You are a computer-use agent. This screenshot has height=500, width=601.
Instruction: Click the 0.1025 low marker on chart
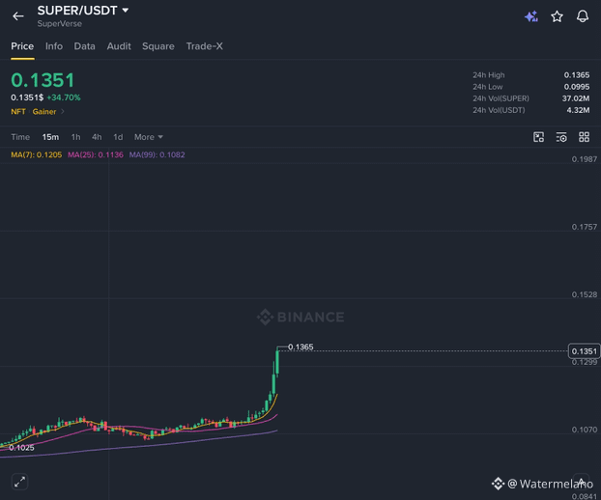21,448
